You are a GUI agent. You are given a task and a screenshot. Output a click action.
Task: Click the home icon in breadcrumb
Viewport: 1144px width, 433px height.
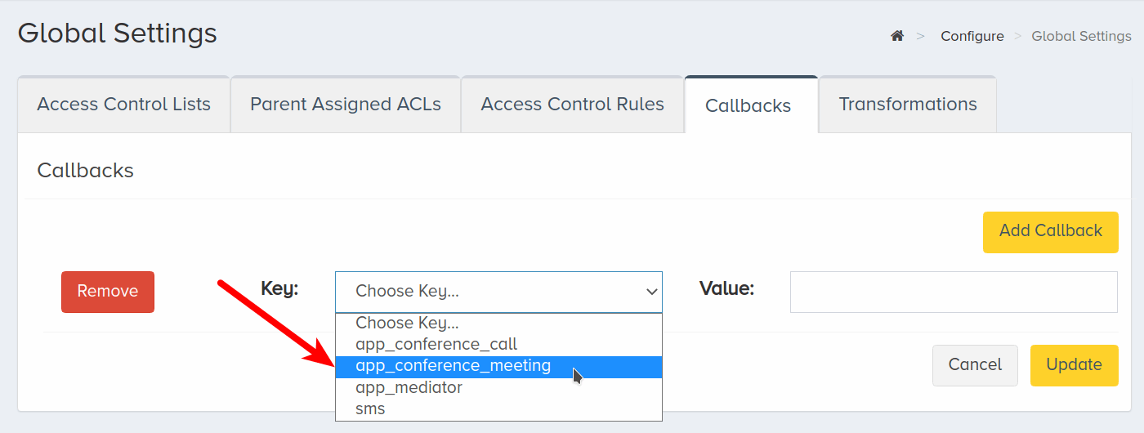[x=897, y=36]
